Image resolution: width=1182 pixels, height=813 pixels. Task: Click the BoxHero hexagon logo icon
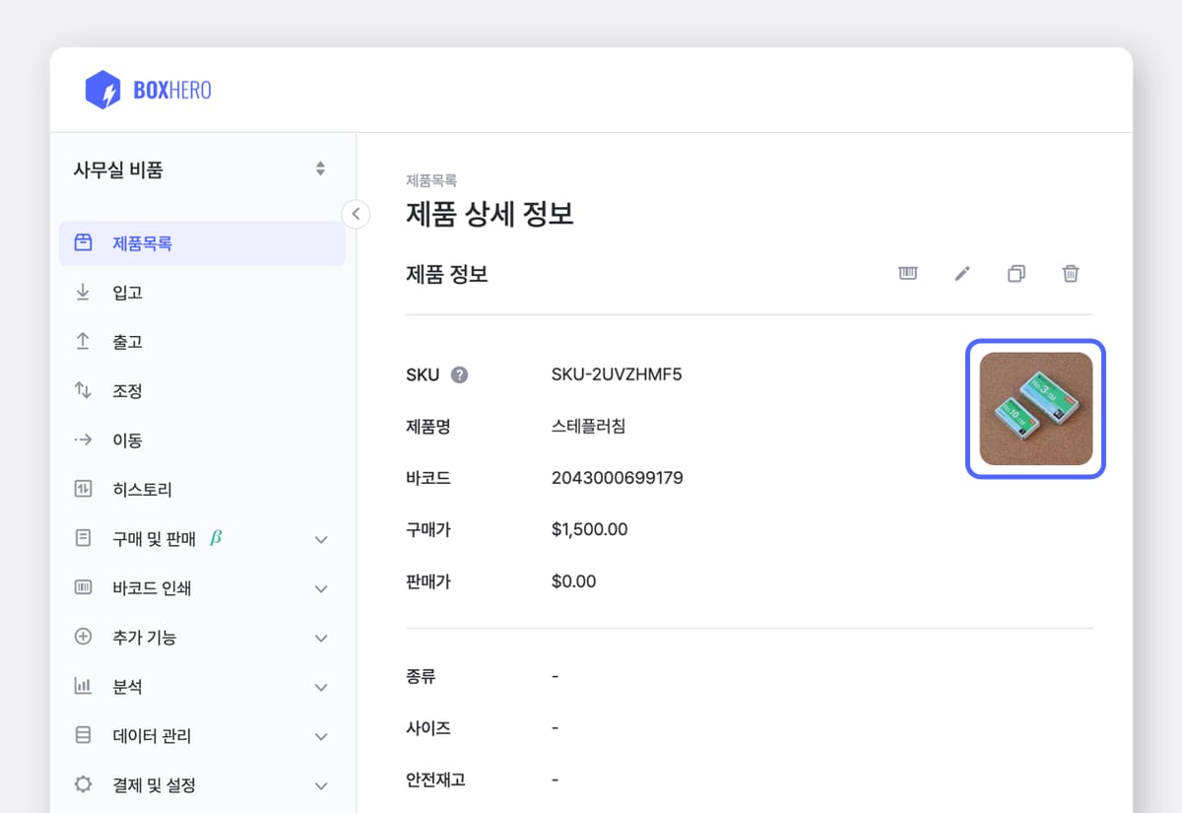point(103,89)
